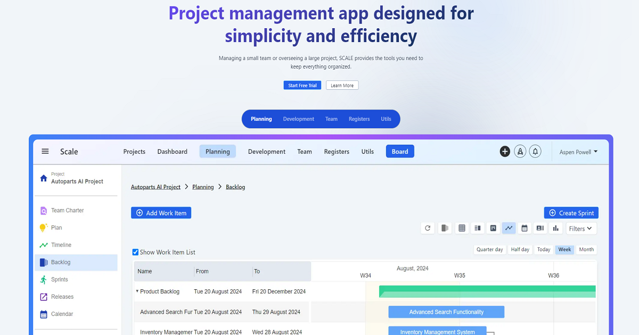Open the hamburger menu next to Scale

point(45,152)
